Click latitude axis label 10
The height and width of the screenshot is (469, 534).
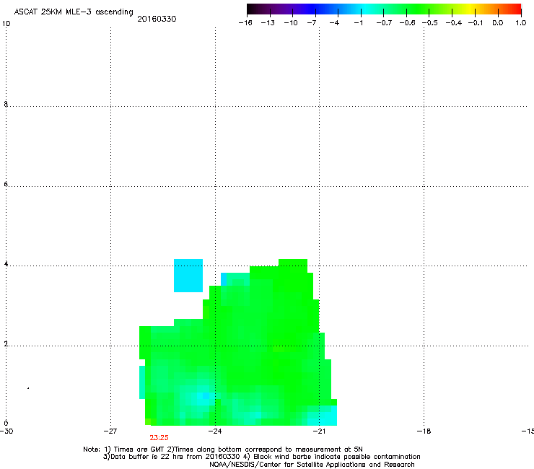click(6, 24)
